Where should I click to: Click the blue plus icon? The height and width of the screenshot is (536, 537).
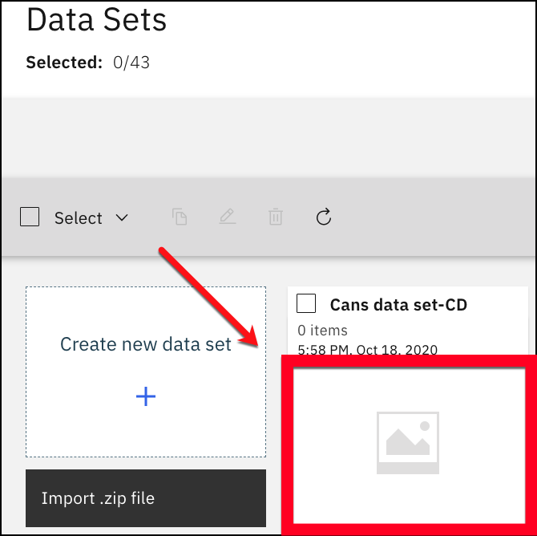[x=146, y=396]
